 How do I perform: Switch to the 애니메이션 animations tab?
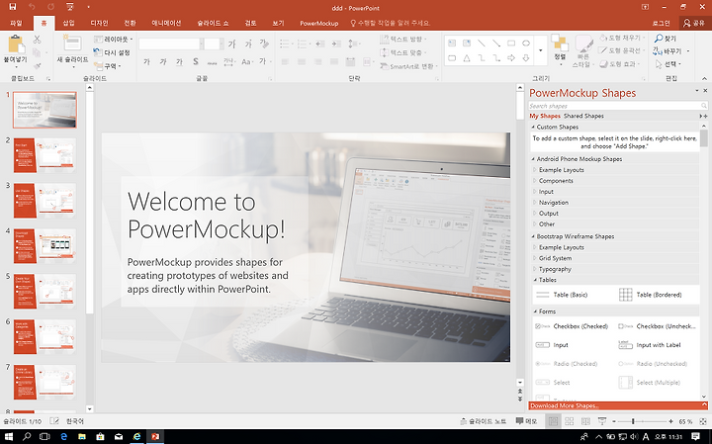[x=166, y=23]
